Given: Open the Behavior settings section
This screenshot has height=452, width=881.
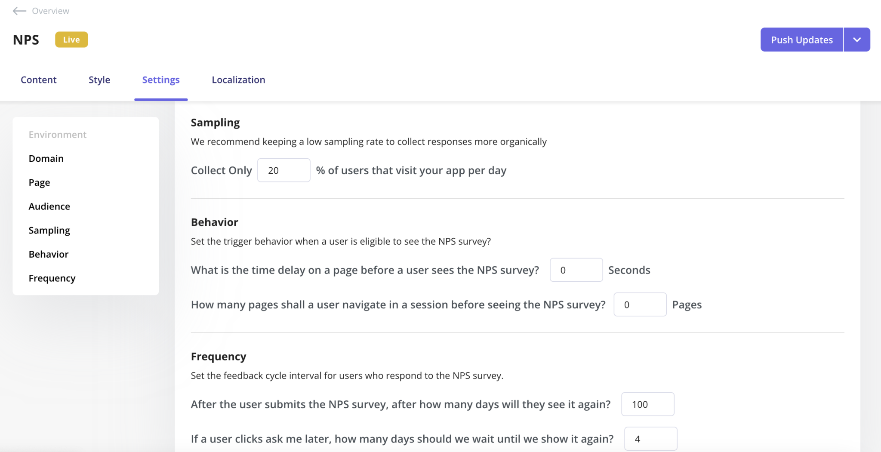Looking at the screenshot, I should tap(48, 254).
